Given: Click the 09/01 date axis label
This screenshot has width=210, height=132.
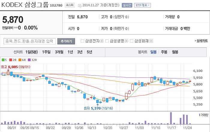Looking at the screenshot, I should pos(12,128).
